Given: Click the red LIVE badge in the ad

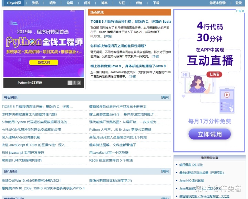Looking at the screenshot, I should pos(214,74).
